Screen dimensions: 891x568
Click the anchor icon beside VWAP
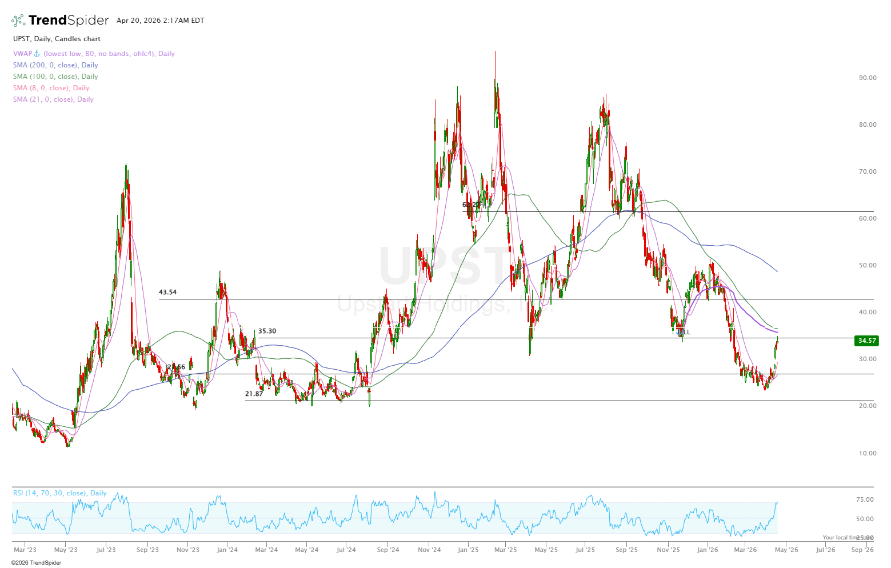point(37,54)
